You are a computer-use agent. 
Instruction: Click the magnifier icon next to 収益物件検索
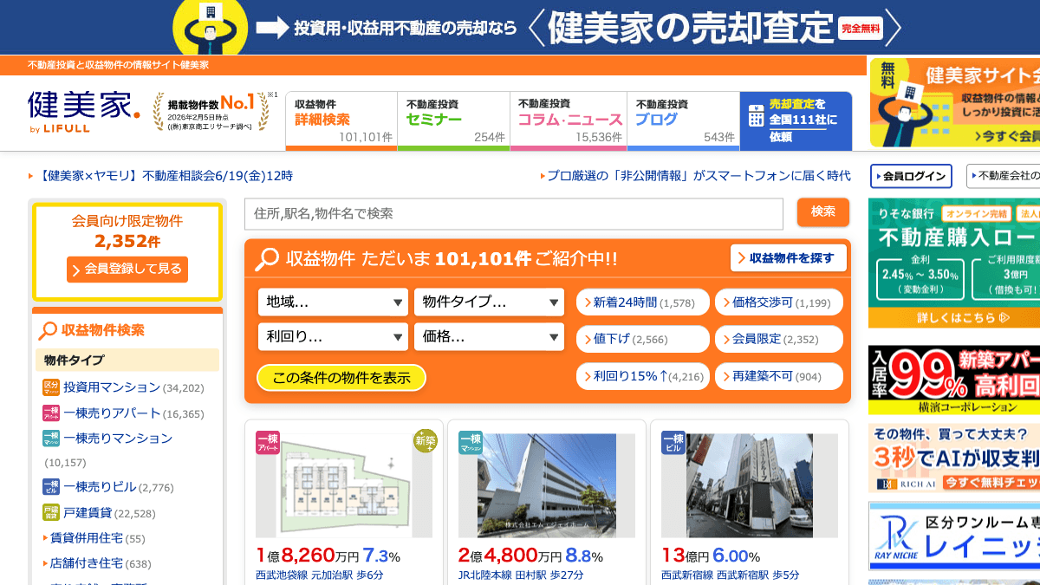pyautogui.click(x=48, y=330)
